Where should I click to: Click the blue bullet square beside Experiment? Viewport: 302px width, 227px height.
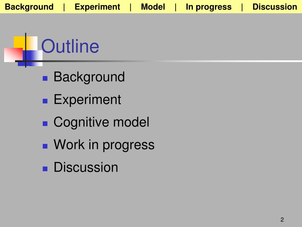pyautogui.click(x=45, y=101)
